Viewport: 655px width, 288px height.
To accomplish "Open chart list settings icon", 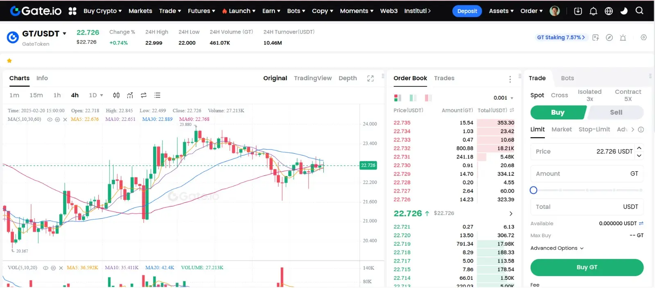I will [157, 95].
